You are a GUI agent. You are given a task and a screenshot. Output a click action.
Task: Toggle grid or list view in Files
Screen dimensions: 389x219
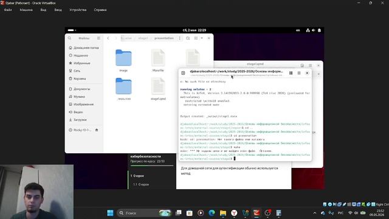[x=196, y=38]
